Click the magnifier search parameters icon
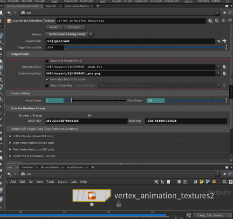The height and width of the screenshot is (219, 233). pyautogui.click(x=217, y=20)
